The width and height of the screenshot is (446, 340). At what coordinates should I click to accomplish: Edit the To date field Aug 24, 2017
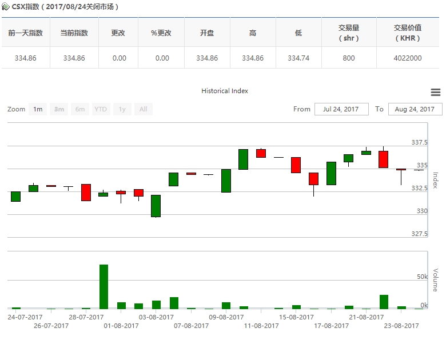tap(415, 109)
